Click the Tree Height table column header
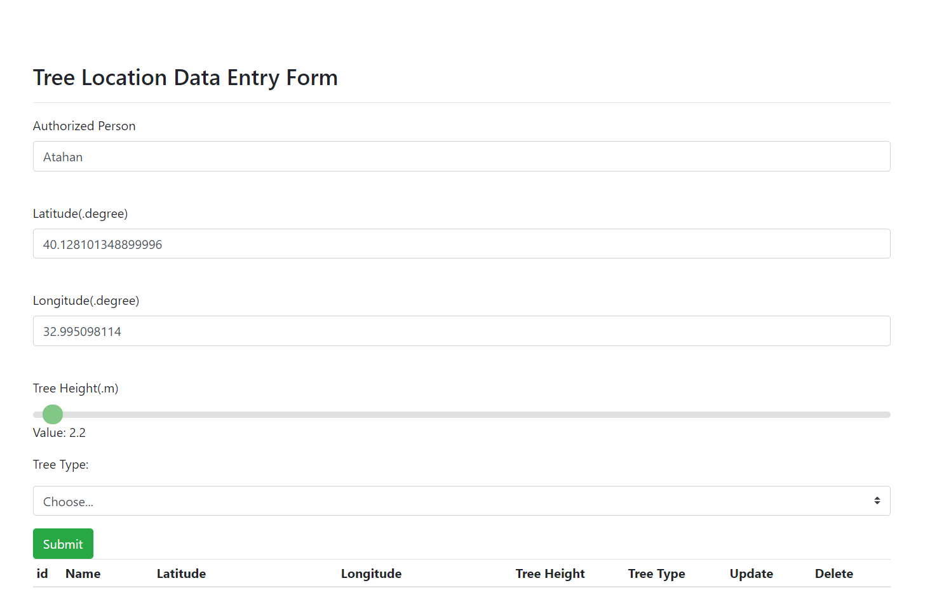 point(550,573)
